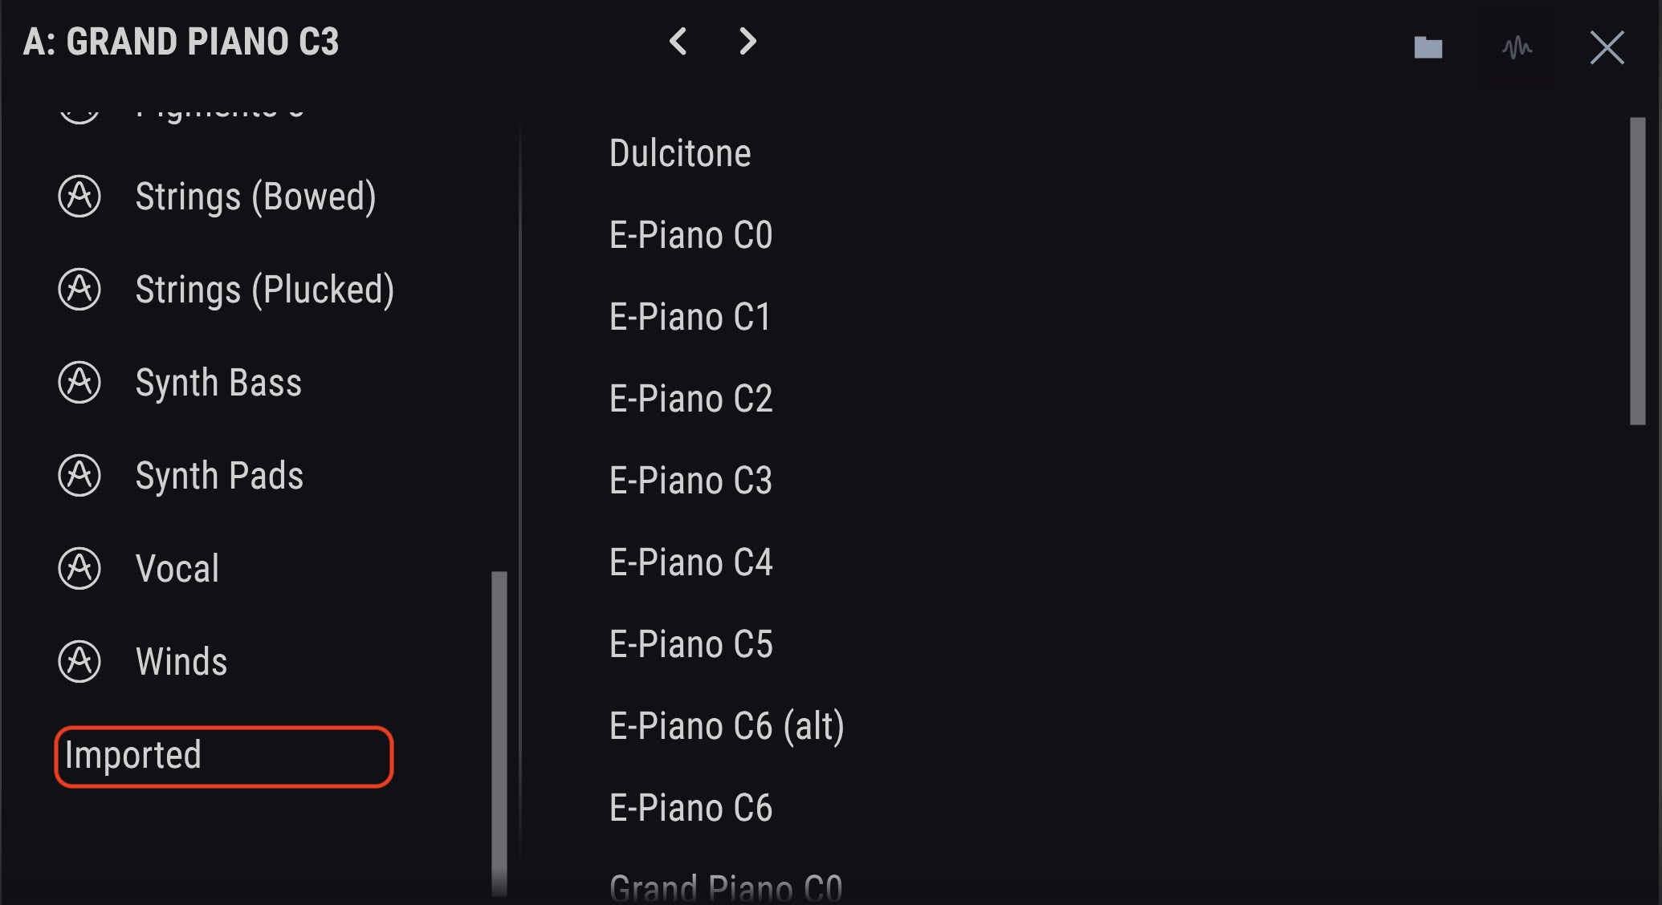Click the Arturia icon beside Vocal
This screenshot has width=1662, height=905.
tap(79, 569)
